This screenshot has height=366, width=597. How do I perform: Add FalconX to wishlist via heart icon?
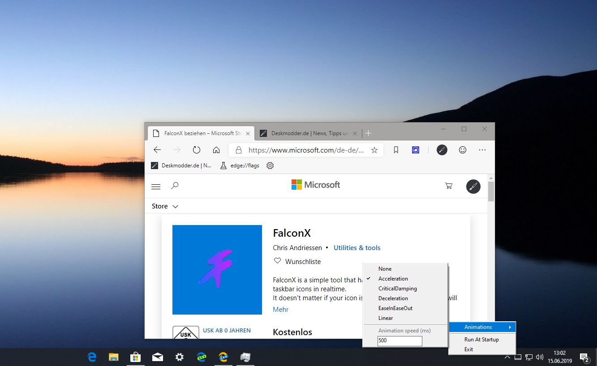pos(277,261)
